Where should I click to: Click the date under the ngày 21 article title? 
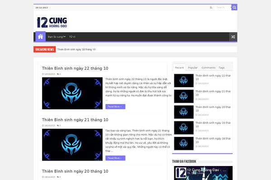pos(49,126)
